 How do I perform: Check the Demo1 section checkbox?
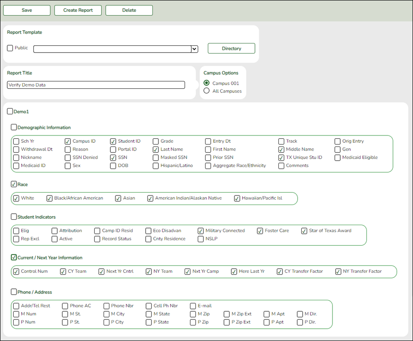10,111
